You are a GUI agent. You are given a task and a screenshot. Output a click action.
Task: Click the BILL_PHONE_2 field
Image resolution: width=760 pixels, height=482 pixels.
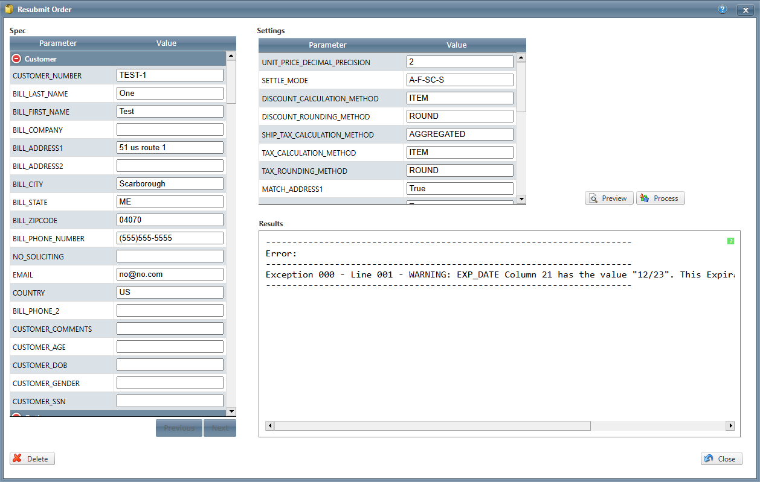pyautogui.click(x=170, y=310)
